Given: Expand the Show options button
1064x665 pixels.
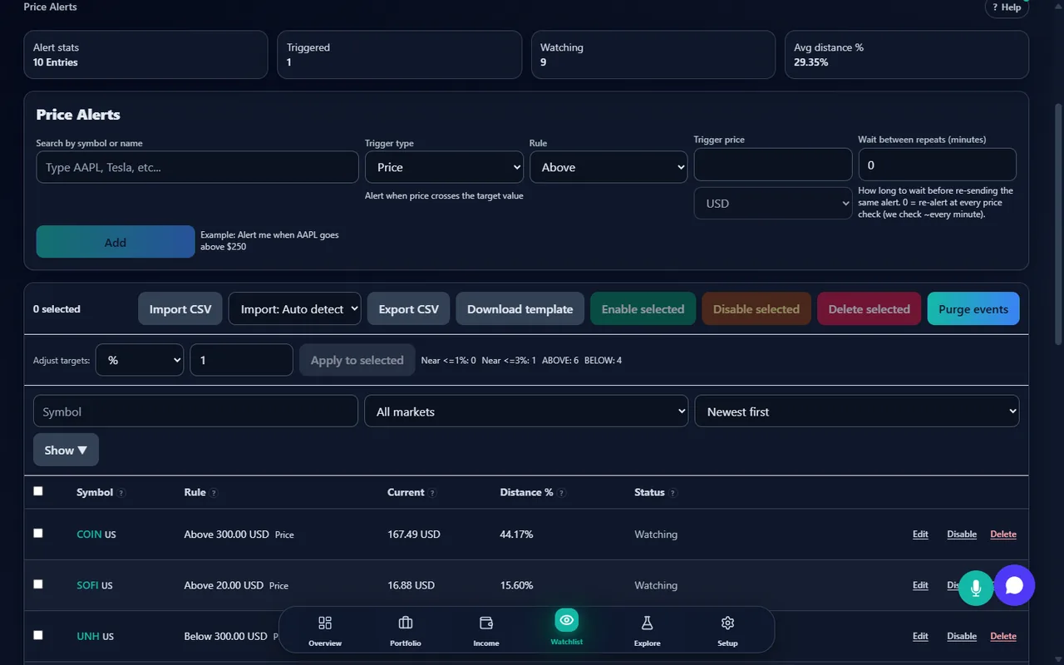Looking at the screenshot, I should (66, 450).
